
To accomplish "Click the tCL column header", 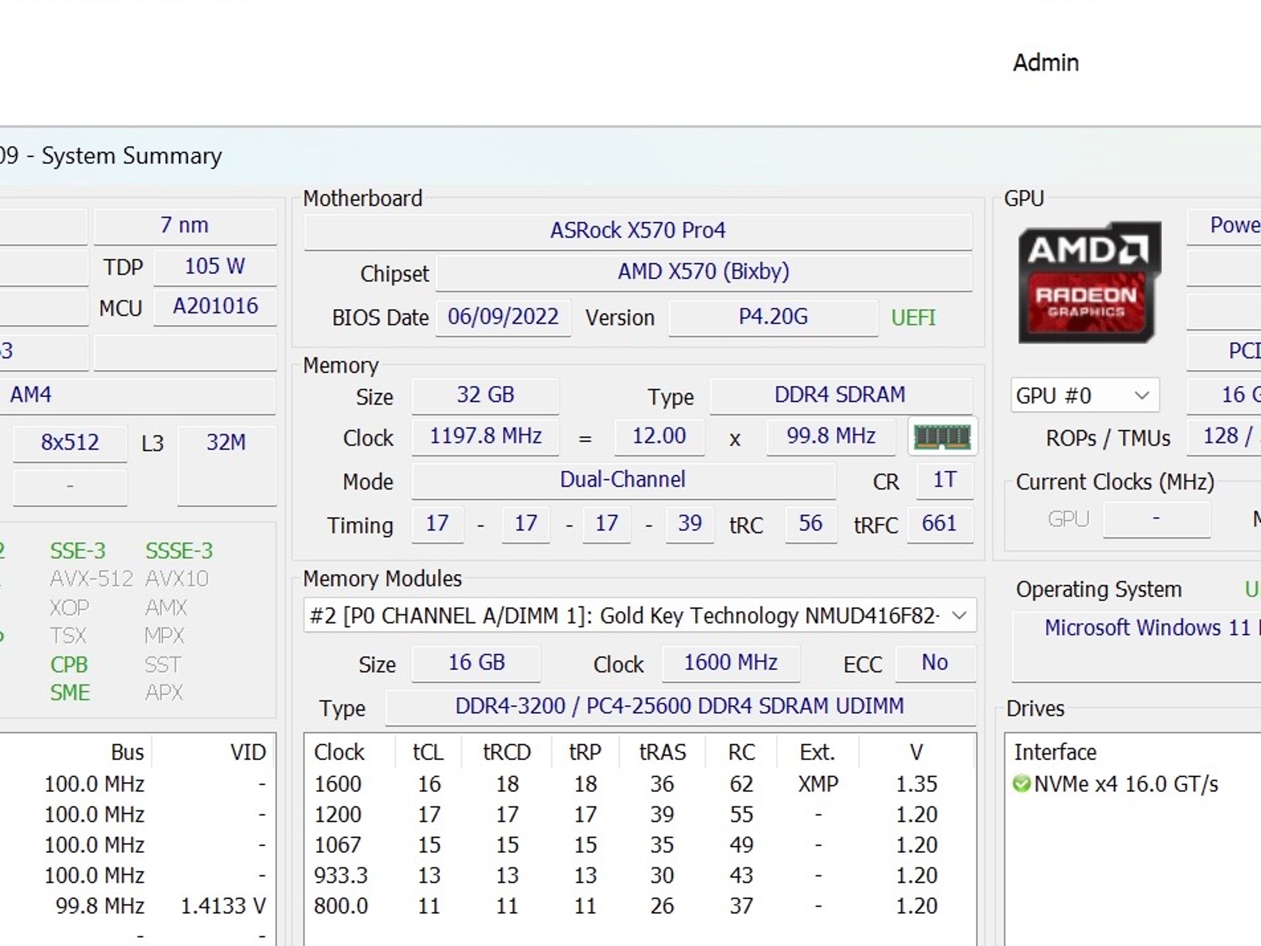I will 429,752.
